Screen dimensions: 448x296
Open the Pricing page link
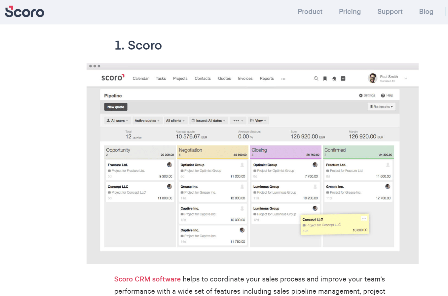[x=350, y=12]
